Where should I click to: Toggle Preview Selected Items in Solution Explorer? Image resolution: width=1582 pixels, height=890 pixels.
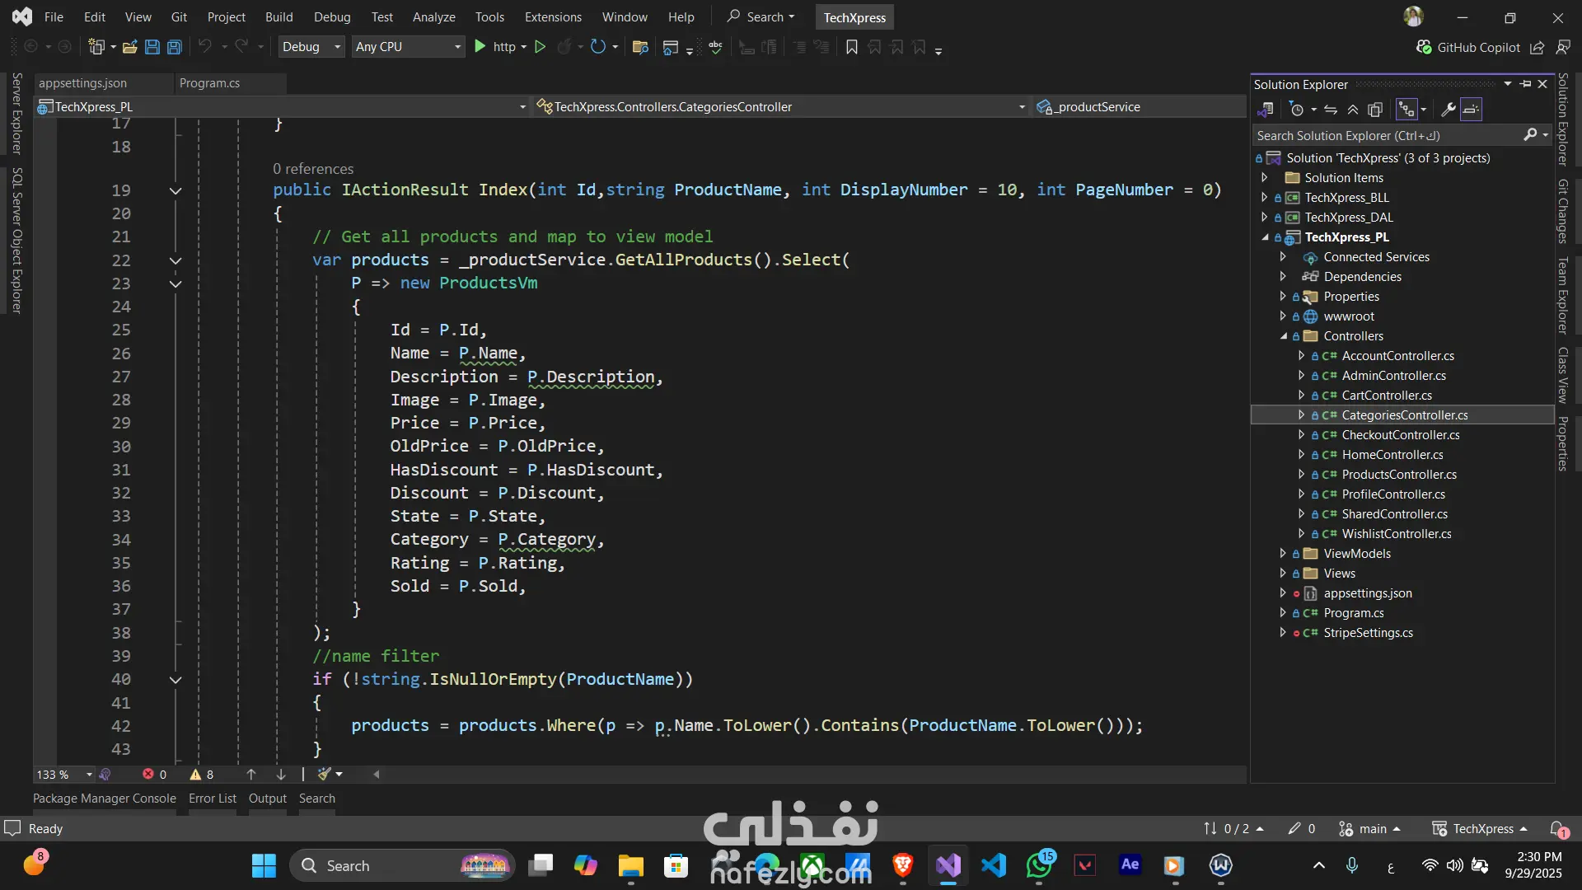tap(1472, 110)
